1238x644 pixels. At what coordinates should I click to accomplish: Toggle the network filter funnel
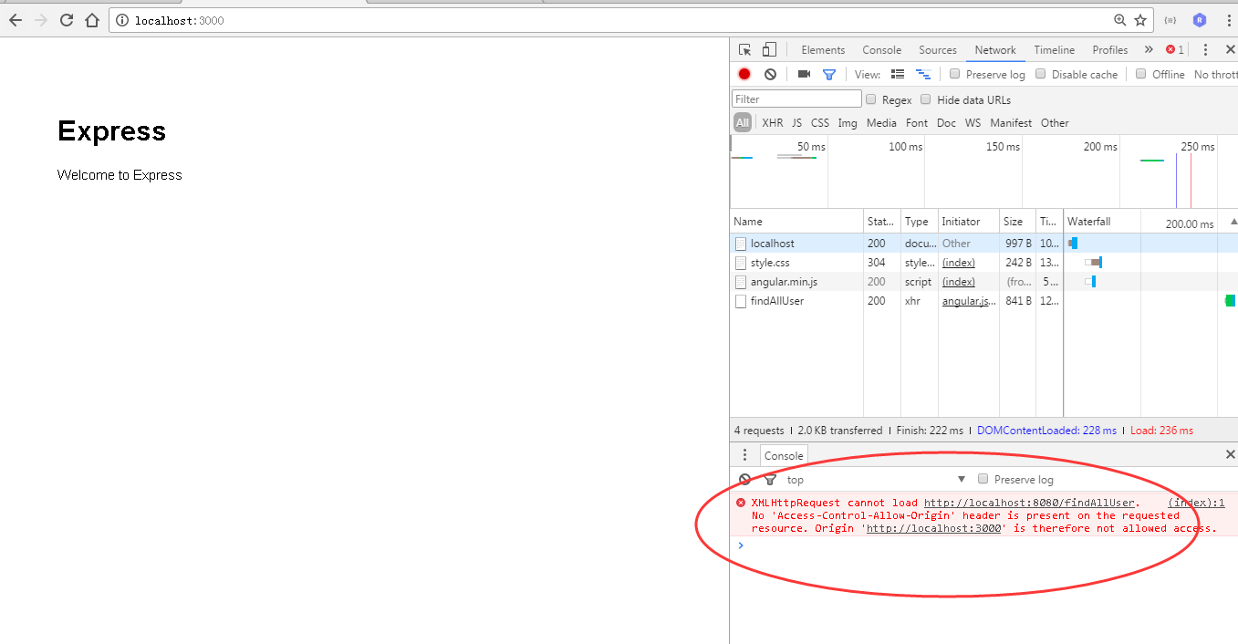829,75
